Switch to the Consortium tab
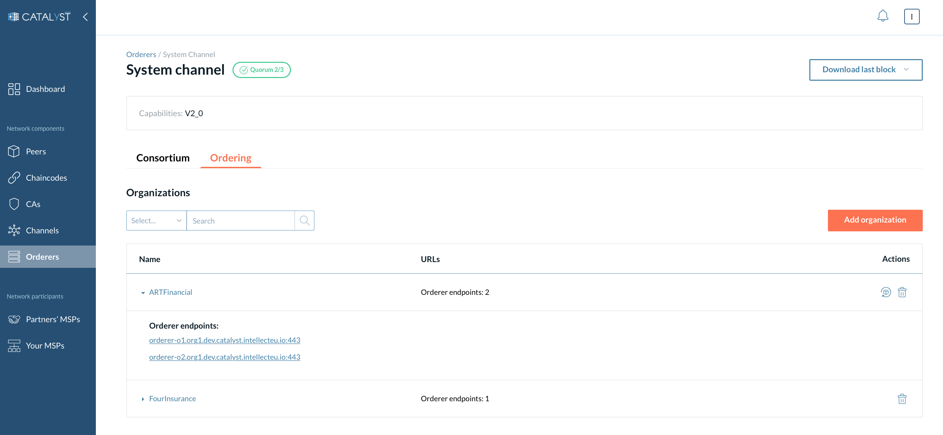Image resolution: width=943 pixels, height=435 pixels. [x=163, y=158]
